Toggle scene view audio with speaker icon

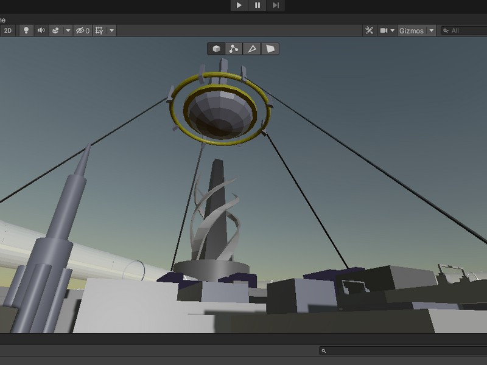pyautogui.click(x=41, y=30)
